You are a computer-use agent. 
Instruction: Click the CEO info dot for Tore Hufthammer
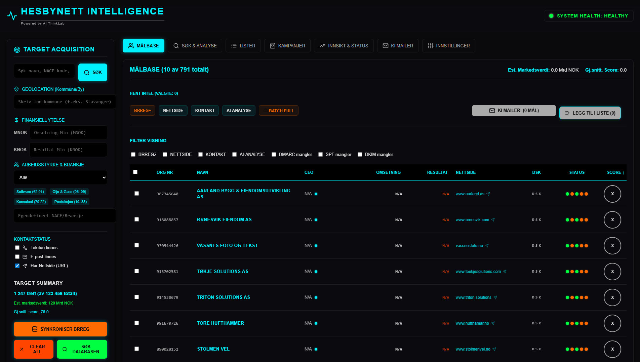(x=316, y=323)
